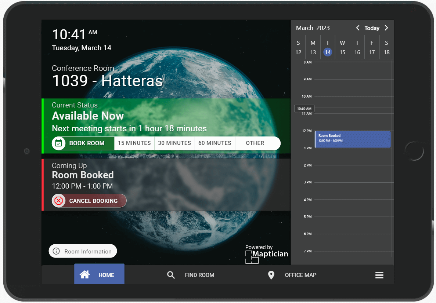Open the Room Booked calendar event
The width and height of the screenshot is (436, 303).
(x=353, y=139)
